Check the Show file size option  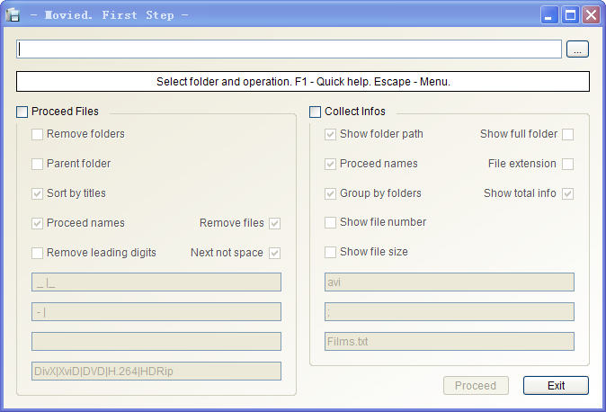[331, 253]
